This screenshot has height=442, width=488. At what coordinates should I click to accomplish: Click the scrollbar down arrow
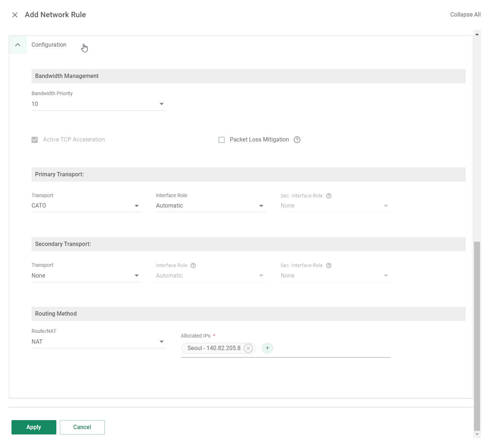(x=477, y=434)
